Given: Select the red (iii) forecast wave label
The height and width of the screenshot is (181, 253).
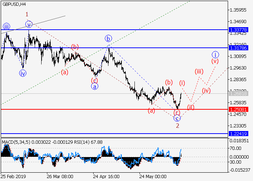Looking at the screenshot, I should tap(199, 71).
